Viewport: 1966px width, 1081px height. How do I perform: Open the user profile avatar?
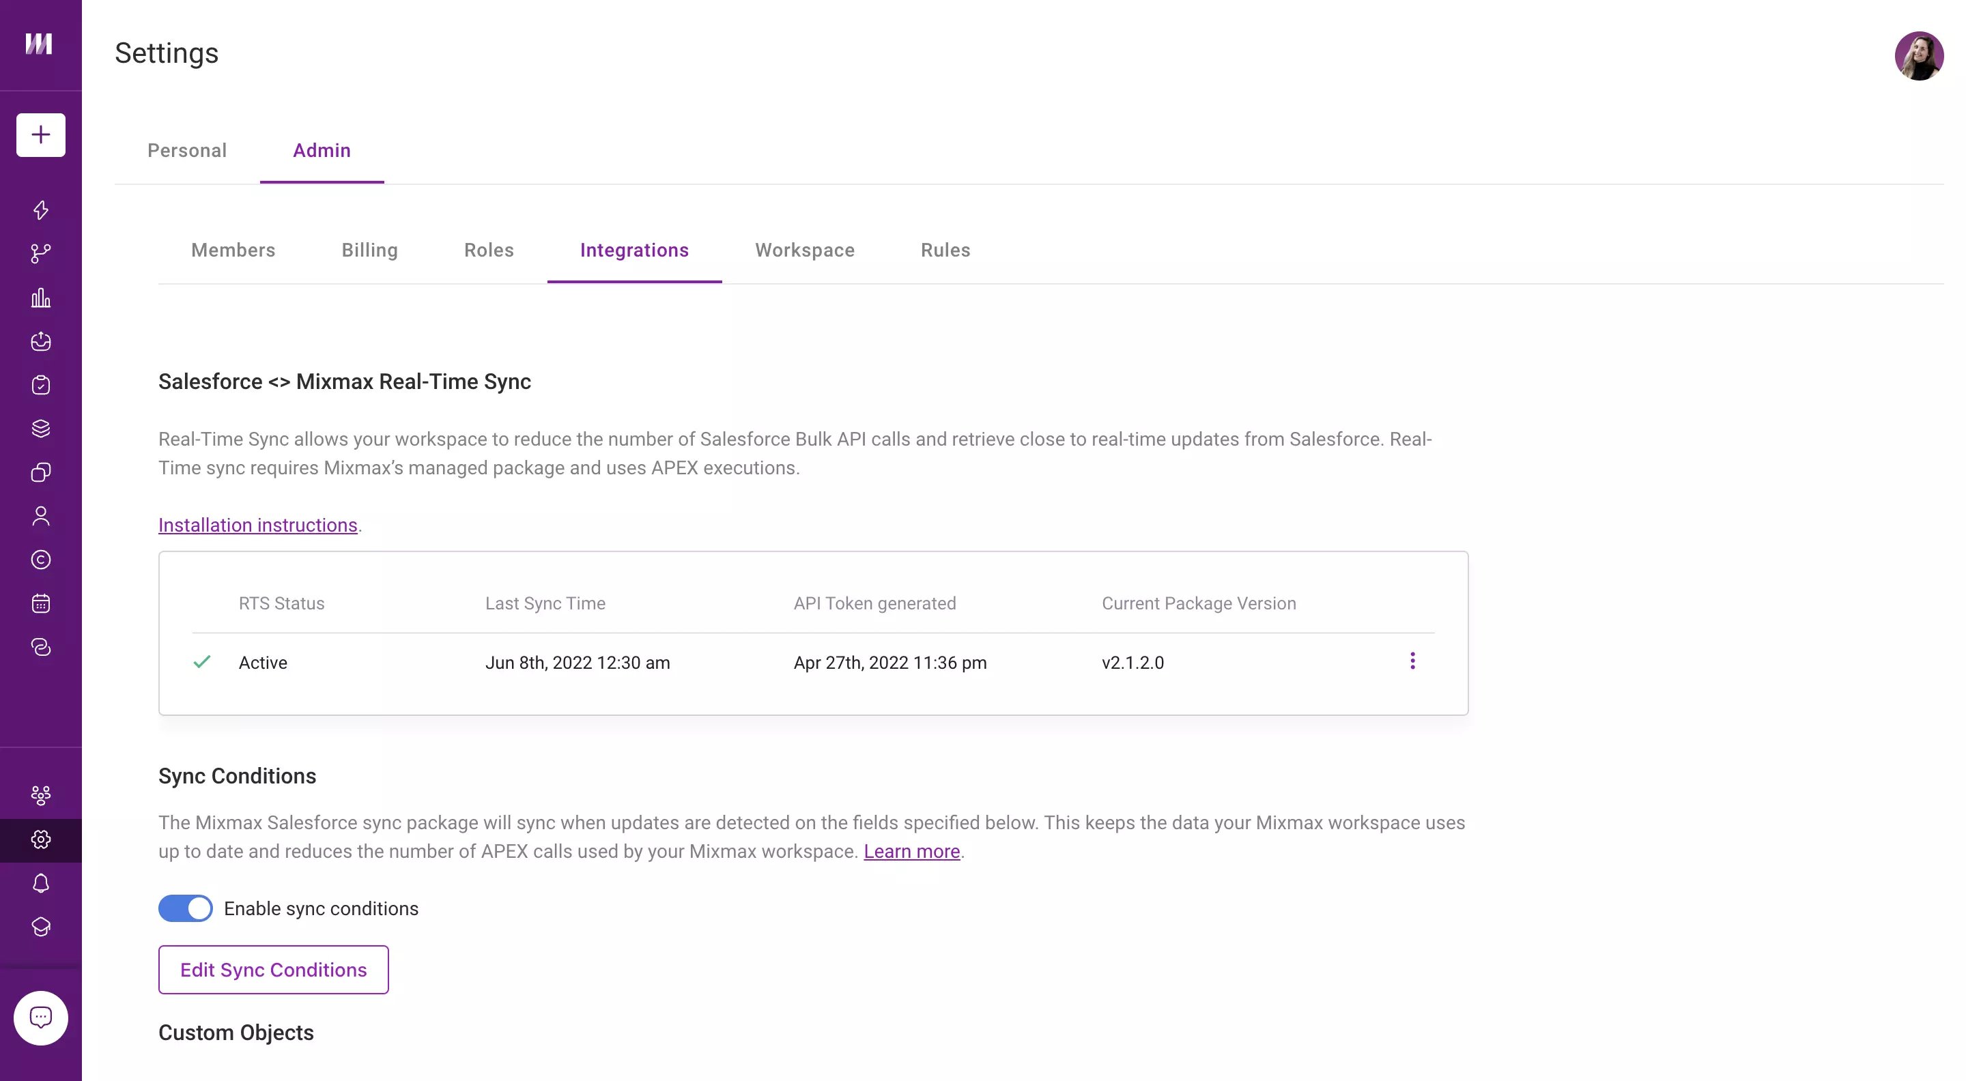[x=1919, y=56]
